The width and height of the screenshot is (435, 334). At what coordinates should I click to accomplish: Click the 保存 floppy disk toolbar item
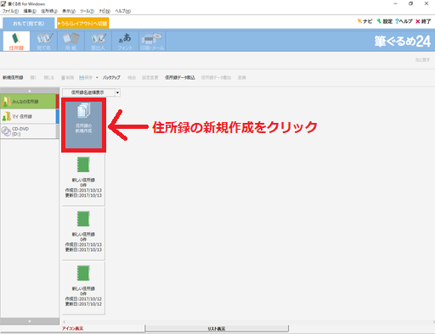(86, 77)
